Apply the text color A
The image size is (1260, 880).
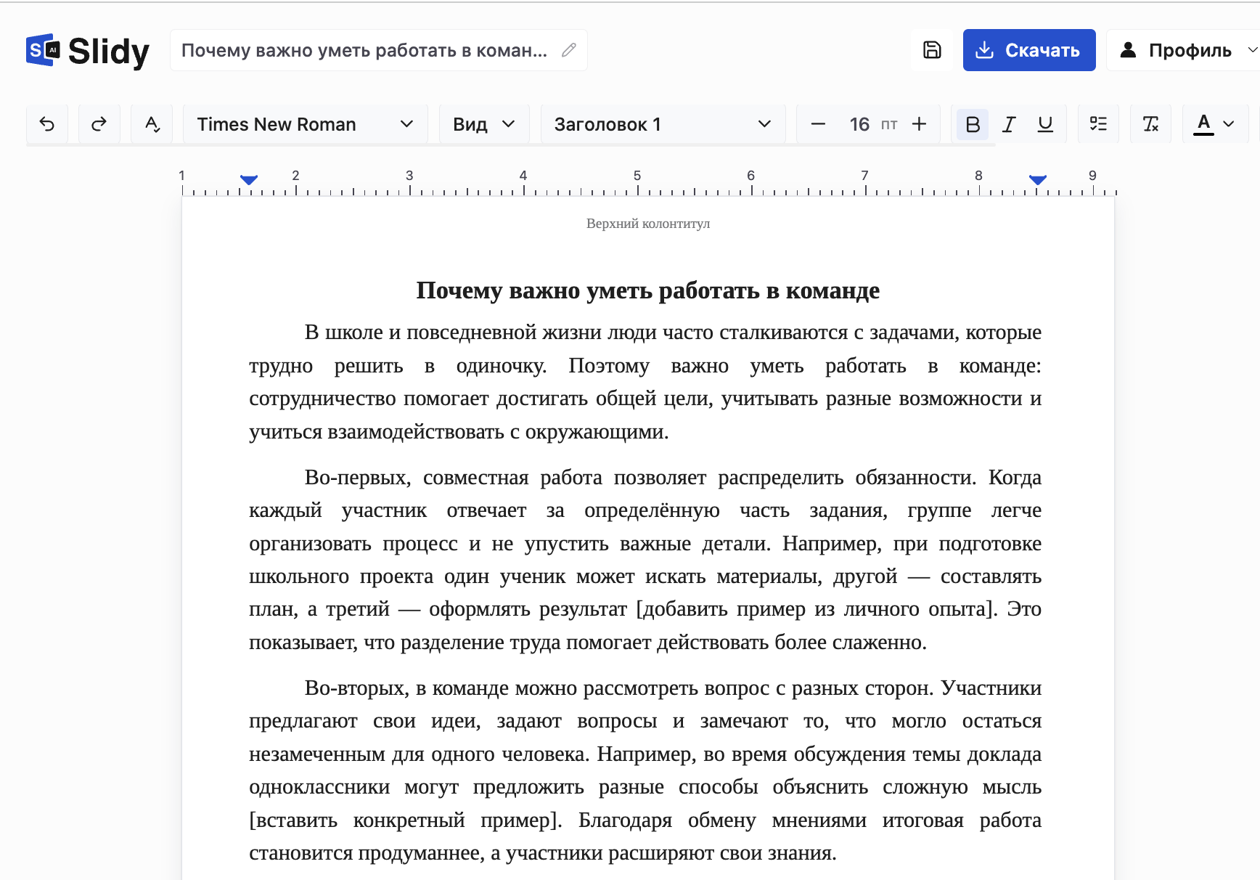1203,124
